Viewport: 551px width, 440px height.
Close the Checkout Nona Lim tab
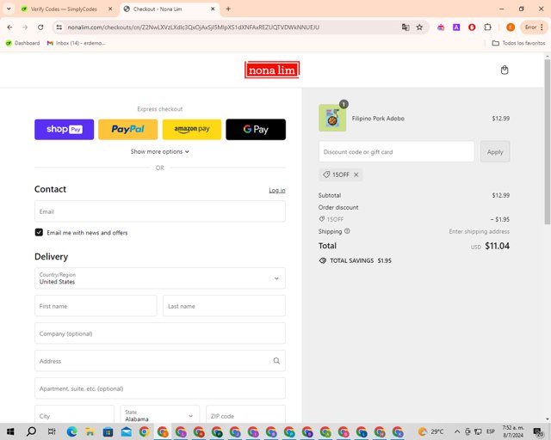[213, 9]
